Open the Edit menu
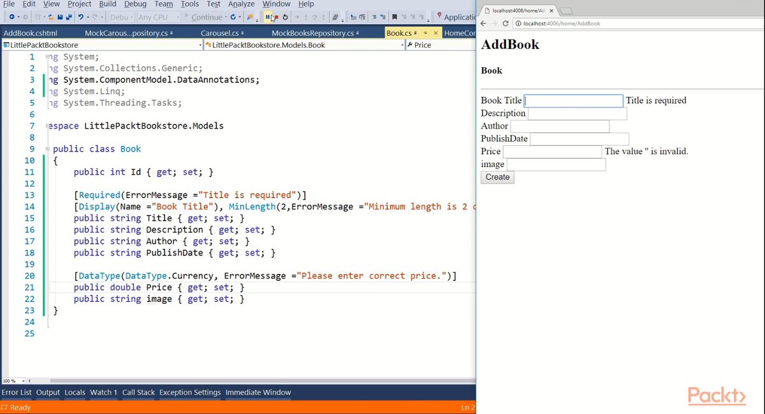 [29, 4]
